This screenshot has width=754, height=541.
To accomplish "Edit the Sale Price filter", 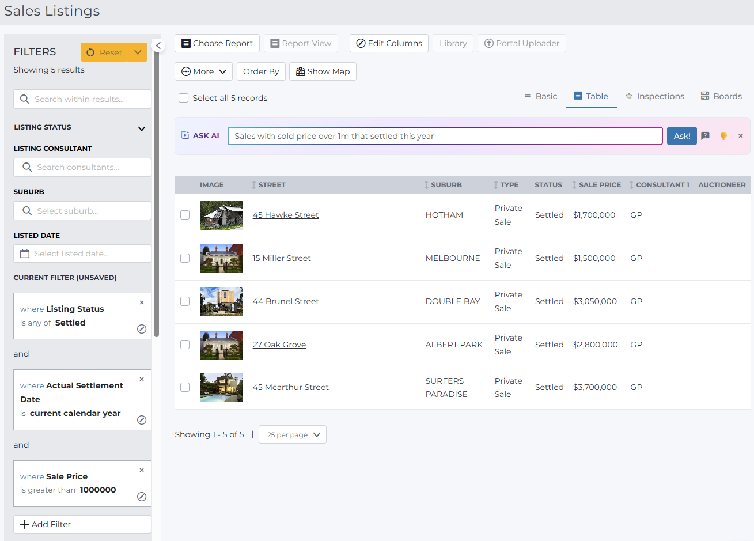I will pyautogui.click(x=142, y=497).
